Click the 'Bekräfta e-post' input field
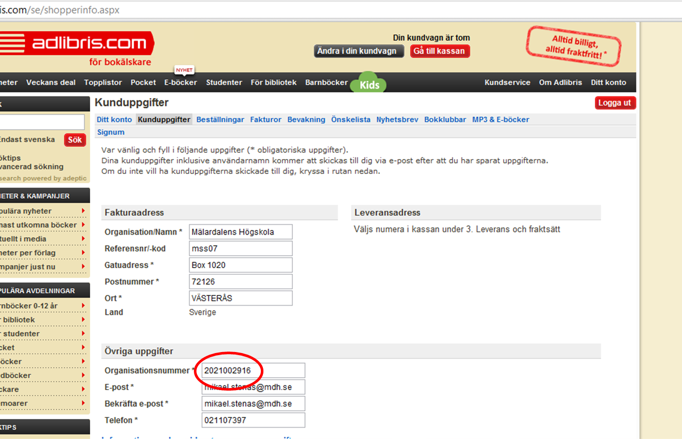The height and width of the screenshot is (439, 682). 253,403
